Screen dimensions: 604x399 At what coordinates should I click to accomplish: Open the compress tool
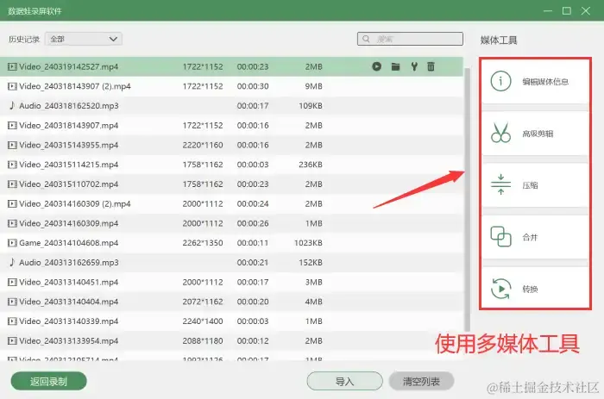[x=535, y=185]
